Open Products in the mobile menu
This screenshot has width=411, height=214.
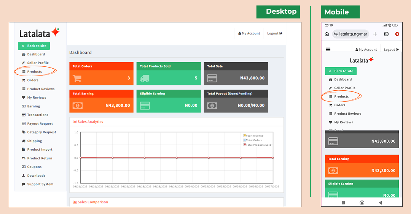point(339,97)
